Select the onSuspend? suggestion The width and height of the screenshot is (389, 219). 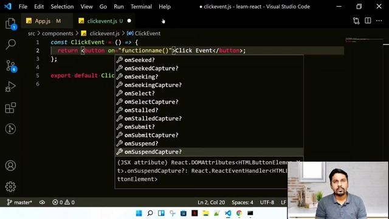pos(209,144)
